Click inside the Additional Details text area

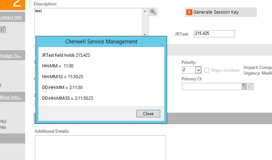(100, 147)
